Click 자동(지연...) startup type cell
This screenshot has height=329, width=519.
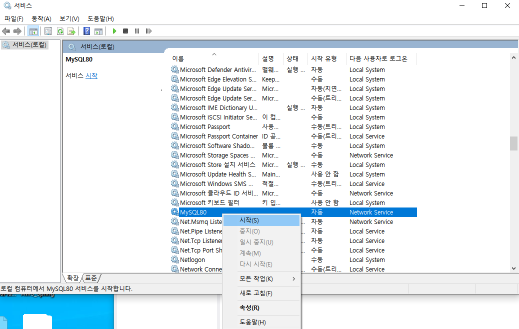pos(326,88)
